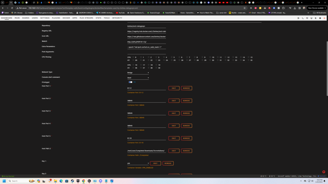Open Microsoft Edge from the taskbar
328x184 pixels.
click(61, 181)
